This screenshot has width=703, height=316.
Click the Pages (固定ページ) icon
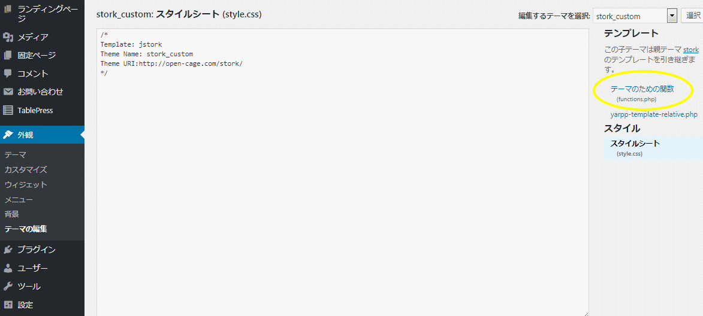[8, 55]
